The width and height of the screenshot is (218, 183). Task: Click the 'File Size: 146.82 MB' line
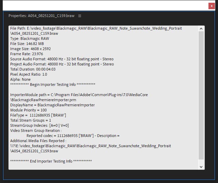[27, 44]
